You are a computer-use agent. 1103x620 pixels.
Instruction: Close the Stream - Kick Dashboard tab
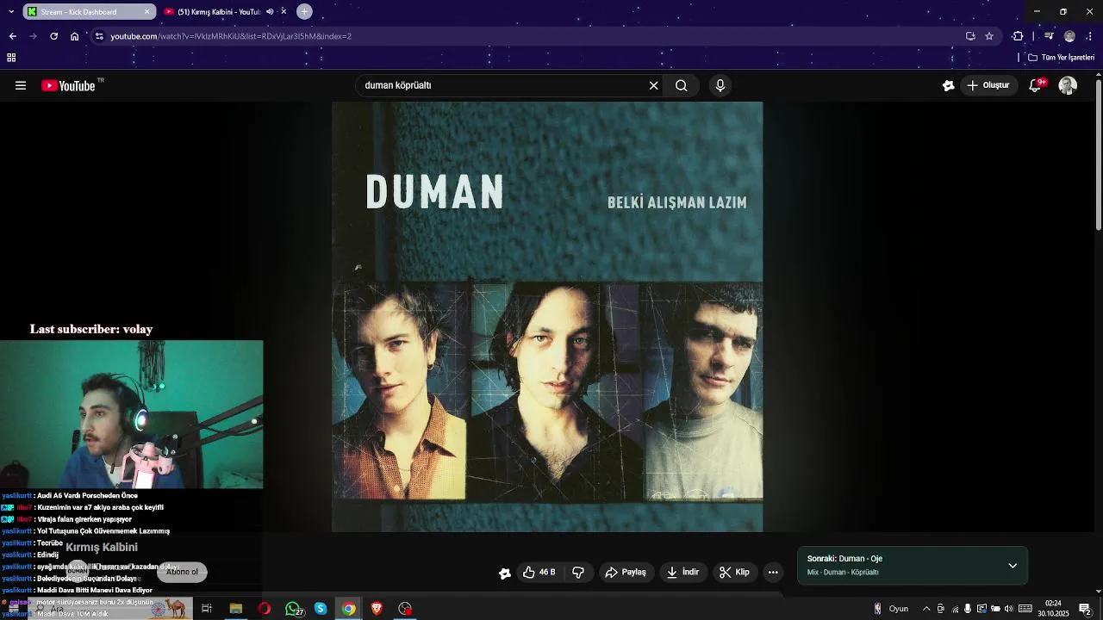click(146, 11)
